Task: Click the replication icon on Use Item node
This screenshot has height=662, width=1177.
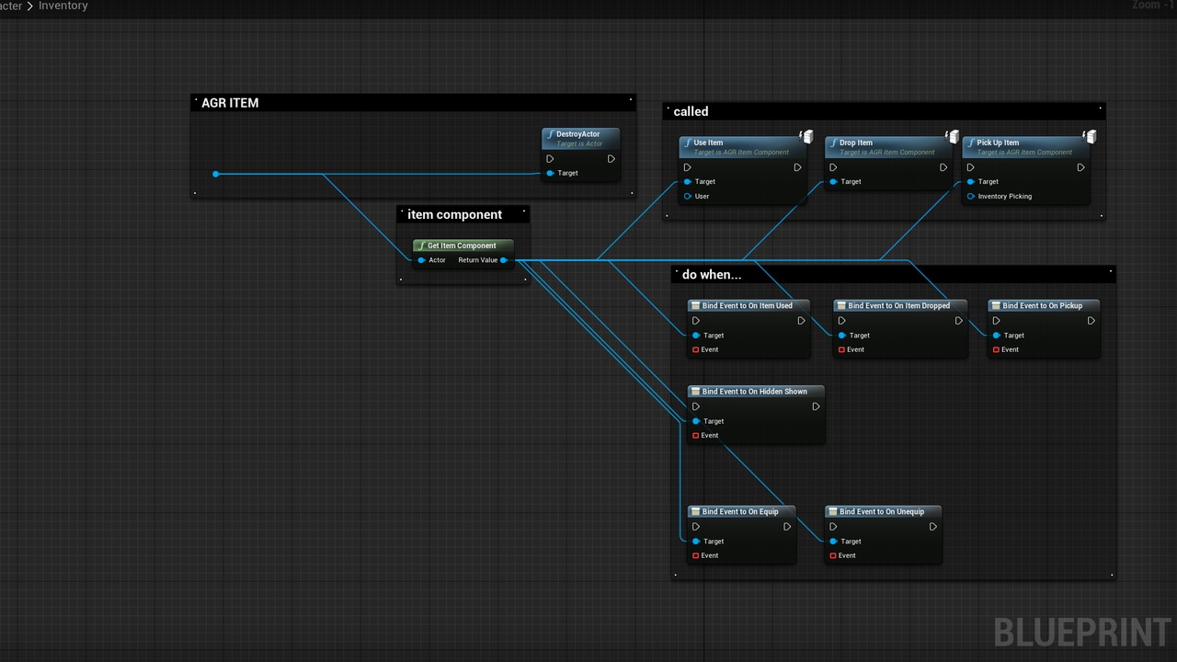Action: [806, 137]
